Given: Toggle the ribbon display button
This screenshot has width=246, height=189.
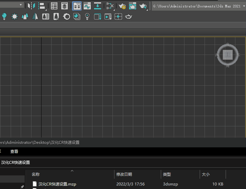Looking at the screenshot, I should [77, 6].
